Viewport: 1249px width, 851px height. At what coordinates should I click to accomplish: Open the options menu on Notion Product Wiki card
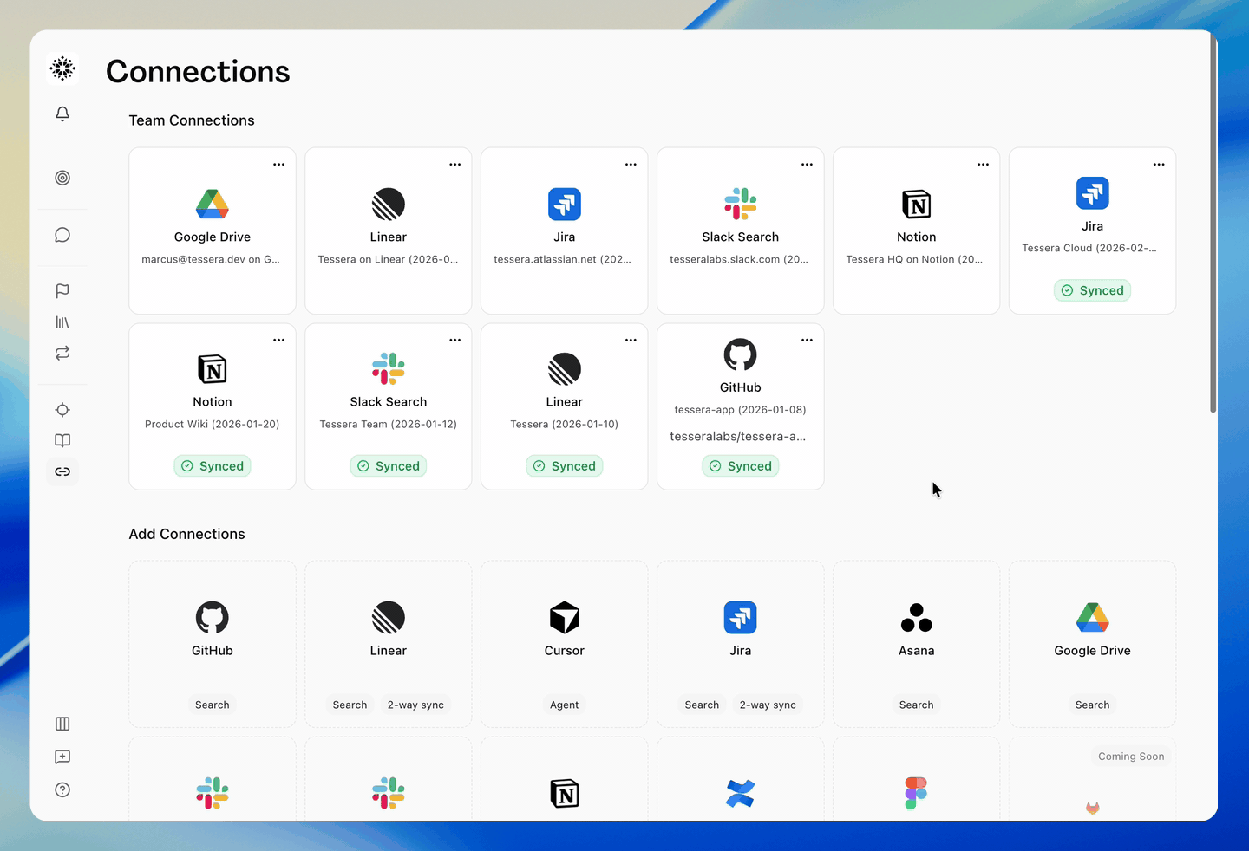click(x=279, y=340)
